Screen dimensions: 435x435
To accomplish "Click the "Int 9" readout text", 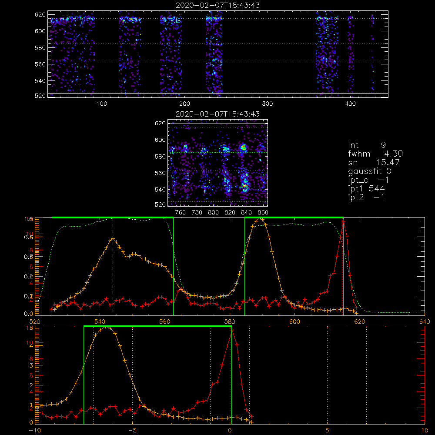I will point(367,145).
